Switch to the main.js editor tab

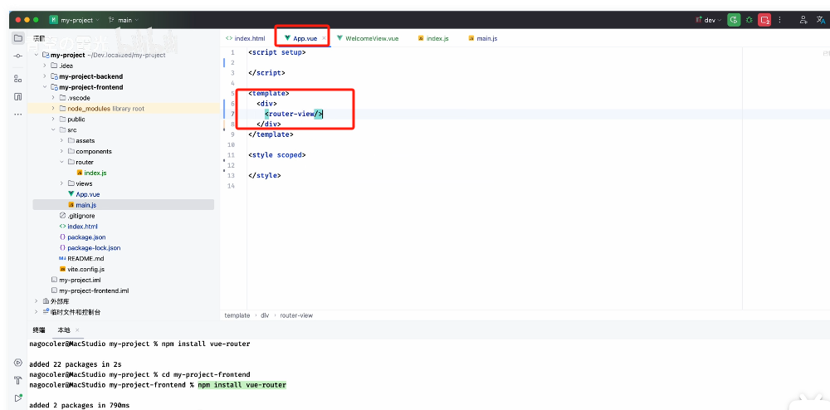click(482, 39)
